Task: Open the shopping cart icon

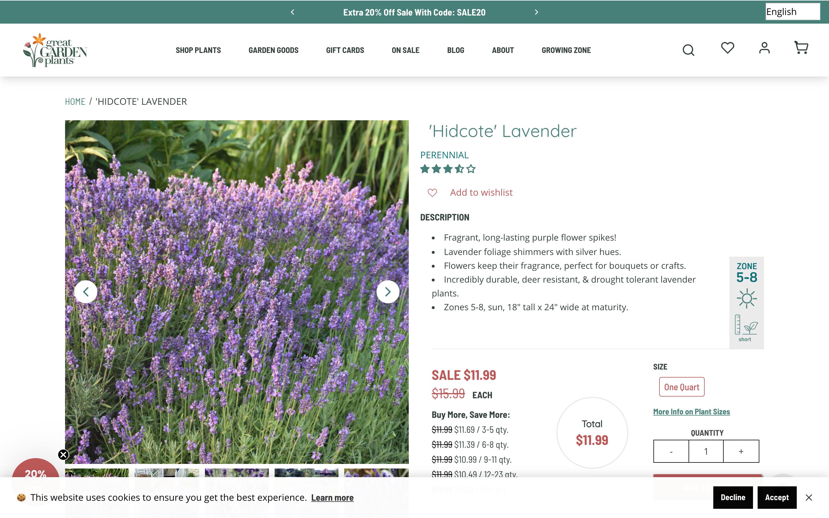Action: point(801,48)
